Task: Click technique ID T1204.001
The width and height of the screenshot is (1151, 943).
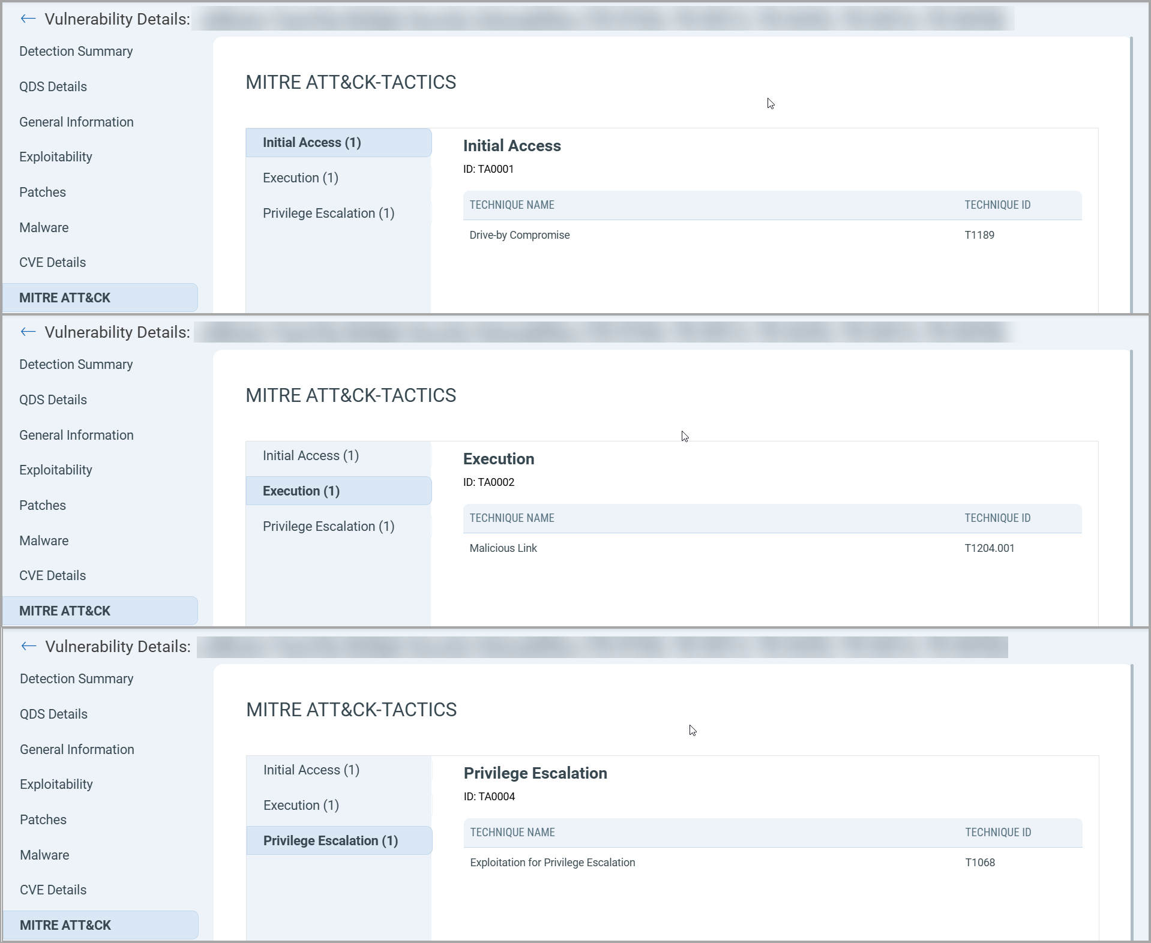Action: 989,548
